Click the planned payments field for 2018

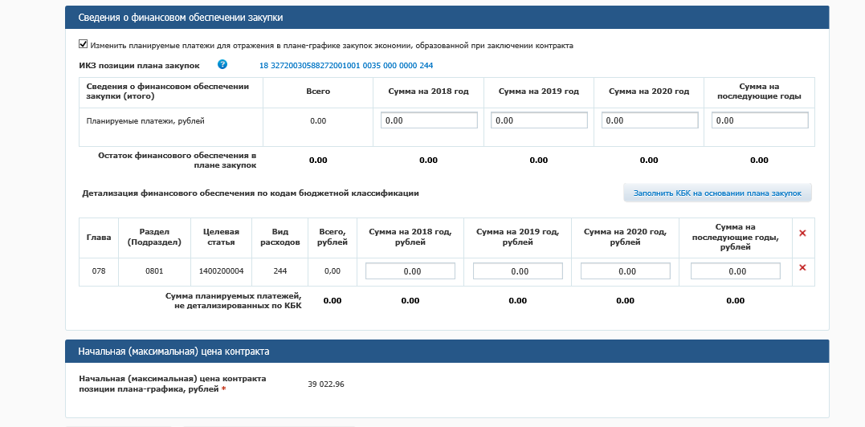[429, 120]
